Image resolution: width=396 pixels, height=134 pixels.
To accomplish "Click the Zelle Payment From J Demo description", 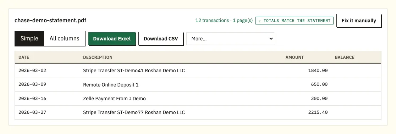I will point(114,99).
